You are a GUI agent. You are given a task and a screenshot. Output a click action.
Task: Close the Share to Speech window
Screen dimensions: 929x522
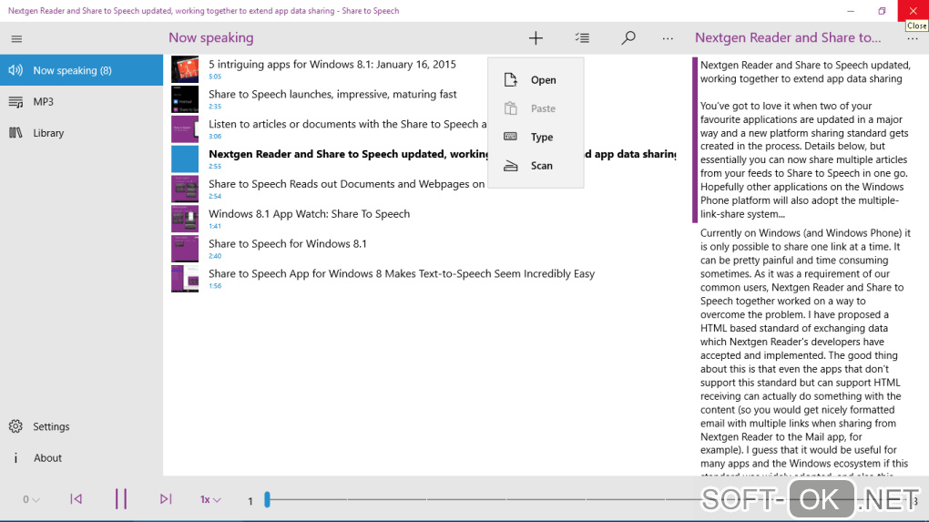click(913, 11)
